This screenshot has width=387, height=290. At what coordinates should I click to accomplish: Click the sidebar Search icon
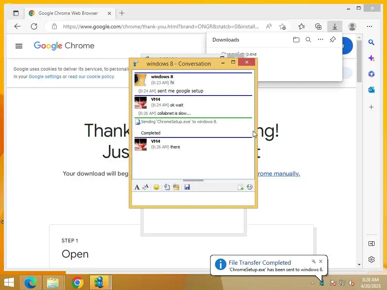pyautogui.click(x=371, y=42)
